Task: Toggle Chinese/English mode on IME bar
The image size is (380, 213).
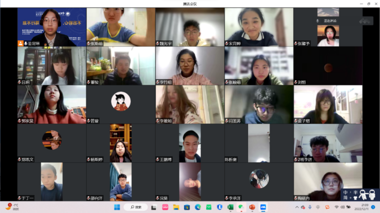Action: tap(346, 193)
